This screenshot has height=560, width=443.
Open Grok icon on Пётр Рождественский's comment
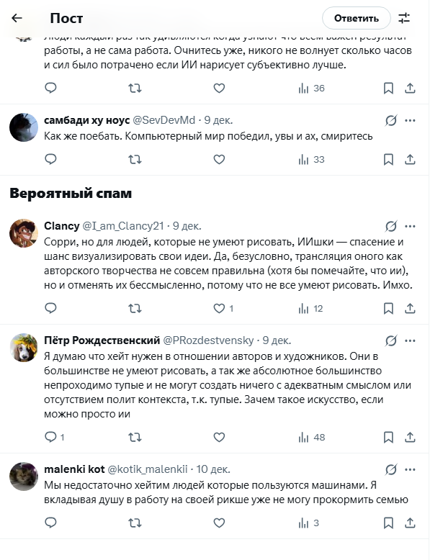391,340
